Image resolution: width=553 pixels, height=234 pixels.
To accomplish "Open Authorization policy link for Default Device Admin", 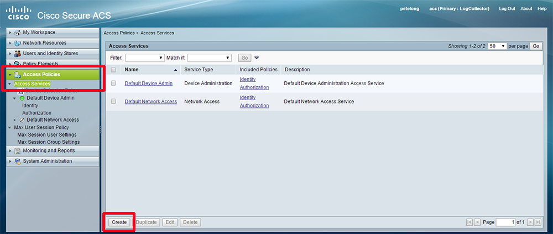I will (254, 87).
